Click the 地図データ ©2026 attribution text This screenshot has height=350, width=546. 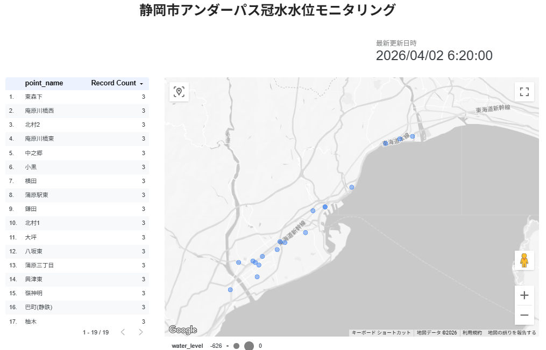tap(436, 333)
